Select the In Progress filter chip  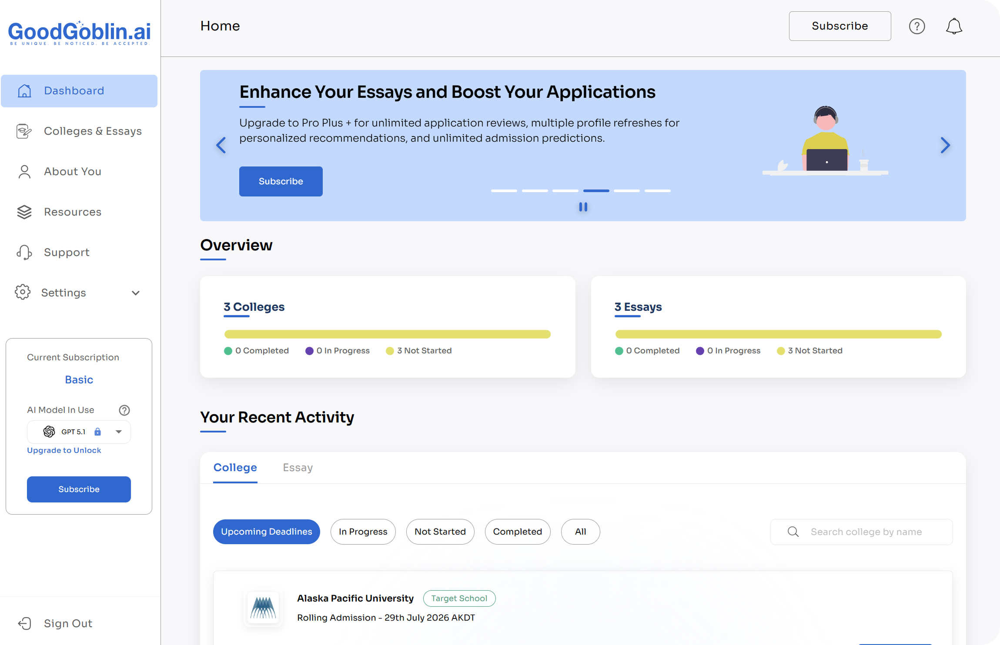363,532
